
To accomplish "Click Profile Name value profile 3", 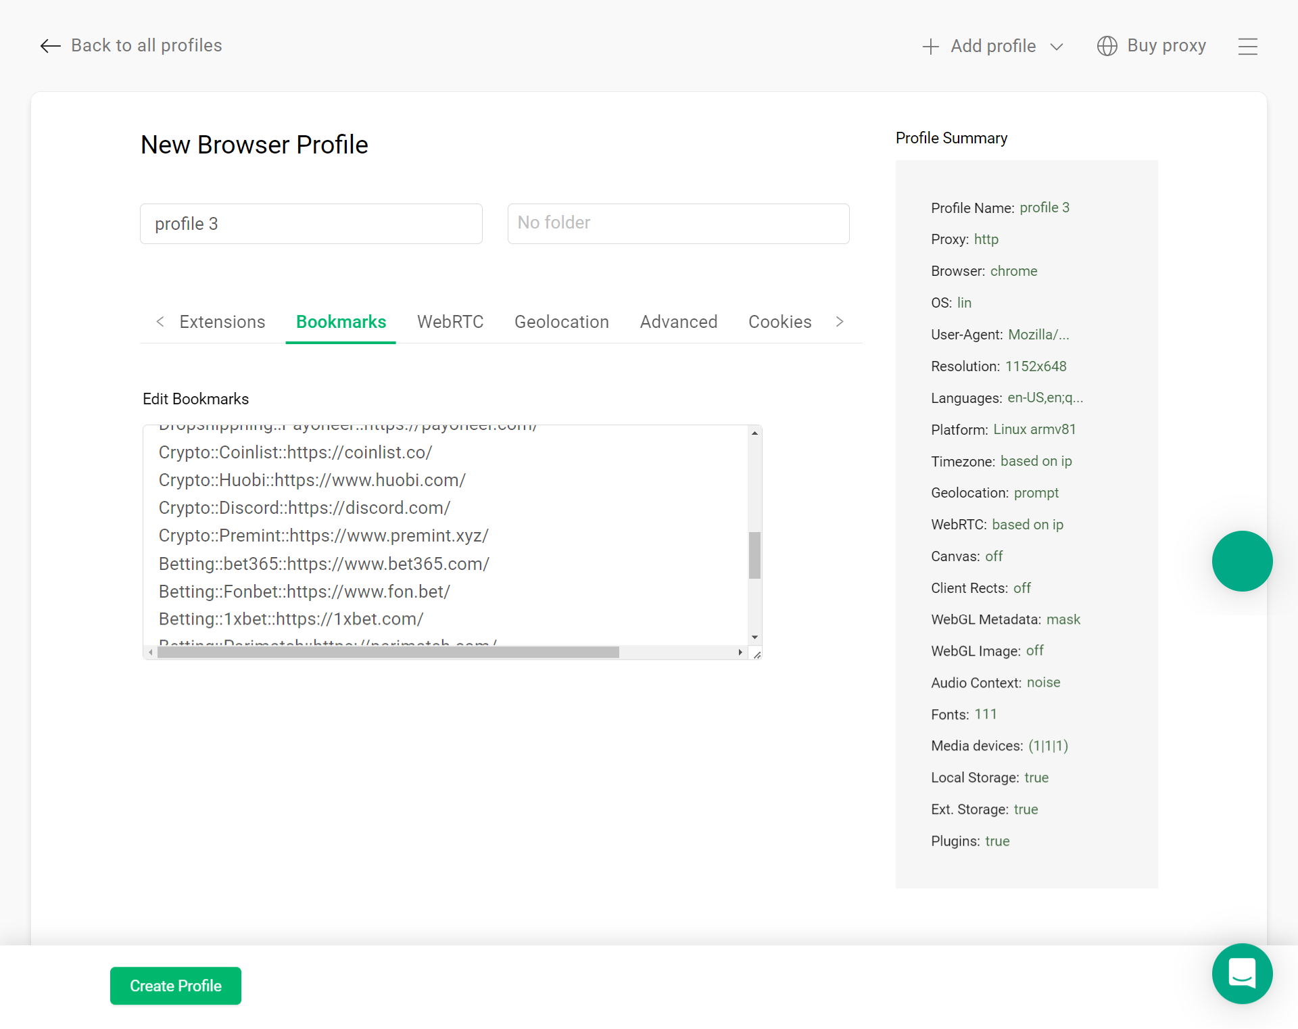I will [x=1044, y=208].
